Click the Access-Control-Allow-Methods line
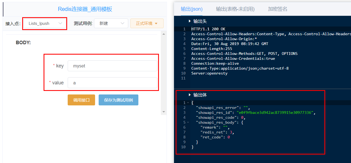The height and width of the screenshot is (163, 351). (244, 54)
